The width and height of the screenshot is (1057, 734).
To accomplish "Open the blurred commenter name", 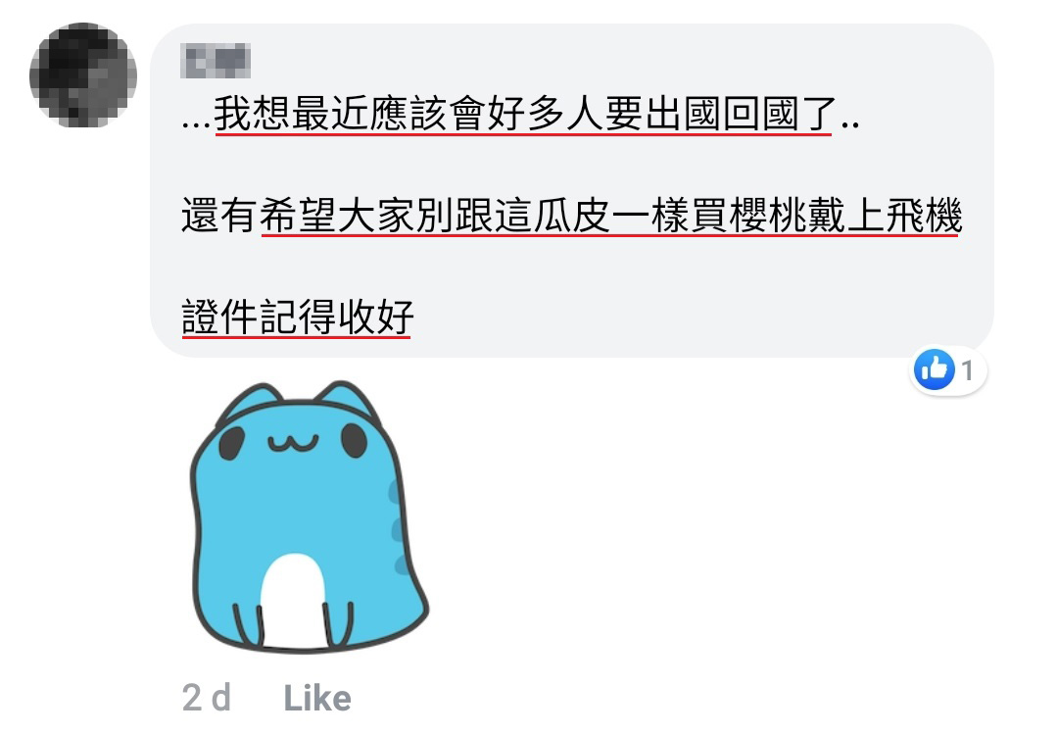I will point(216,61).
